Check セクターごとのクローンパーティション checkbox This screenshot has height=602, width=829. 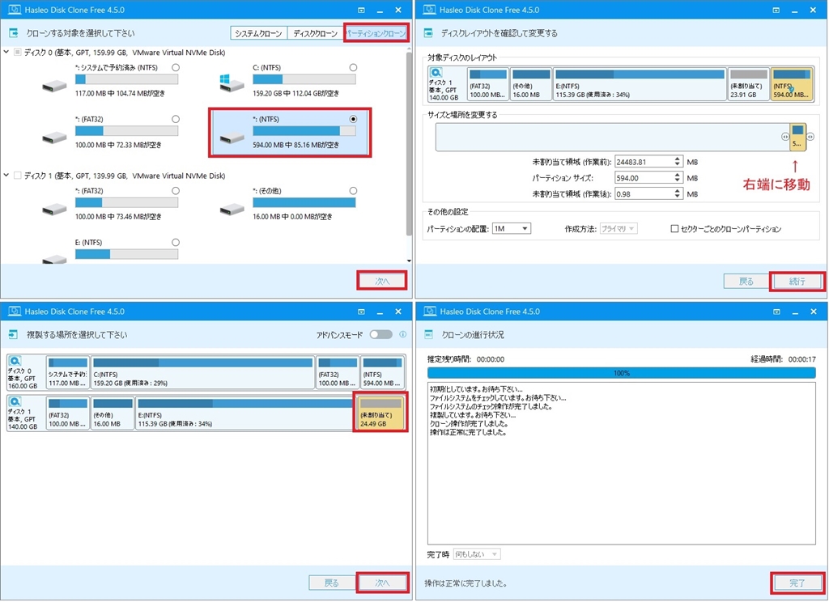pos(674,229)
